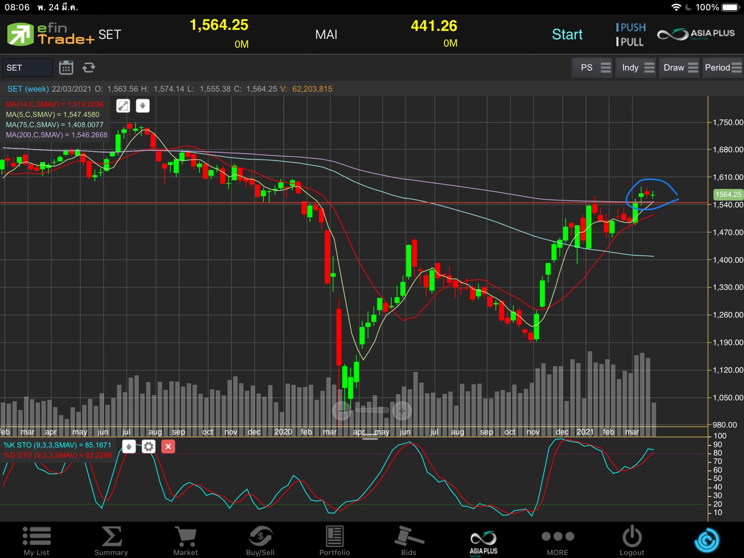This screenshot has height=558, width=744.
Task: Select the MA(14,C,SMAV) legend line
Action: [55, 104]
